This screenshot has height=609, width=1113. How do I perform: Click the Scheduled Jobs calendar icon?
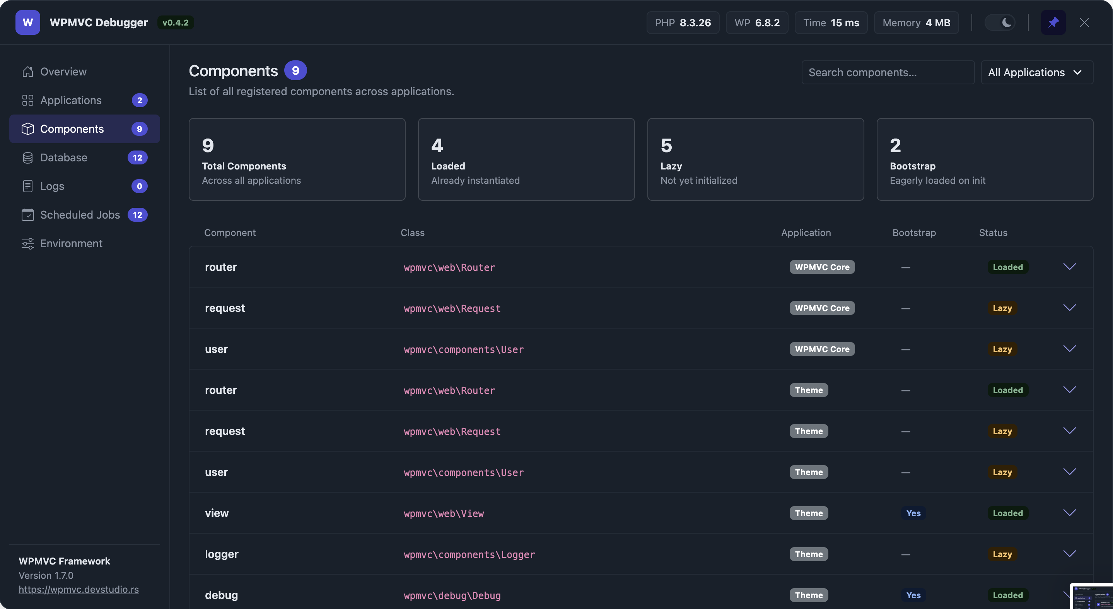point(28,215)
